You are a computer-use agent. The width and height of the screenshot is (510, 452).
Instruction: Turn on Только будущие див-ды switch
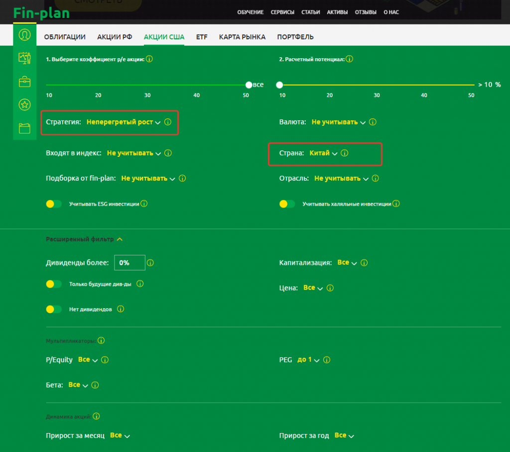(x=54, y=284)
